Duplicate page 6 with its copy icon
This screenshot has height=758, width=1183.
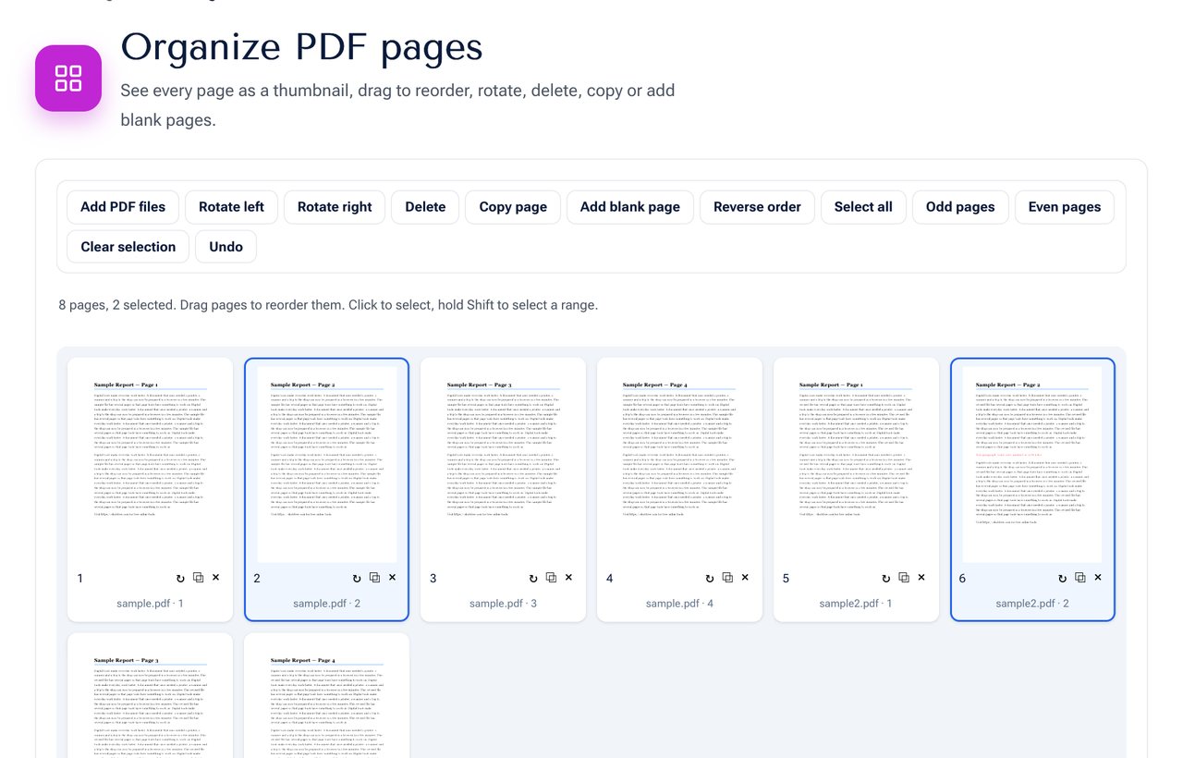point(1080,578)
